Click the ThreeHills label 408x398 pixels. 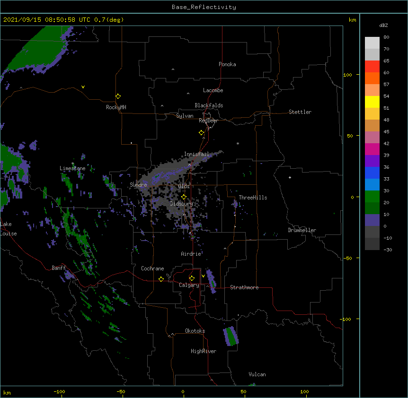[253, 198]
